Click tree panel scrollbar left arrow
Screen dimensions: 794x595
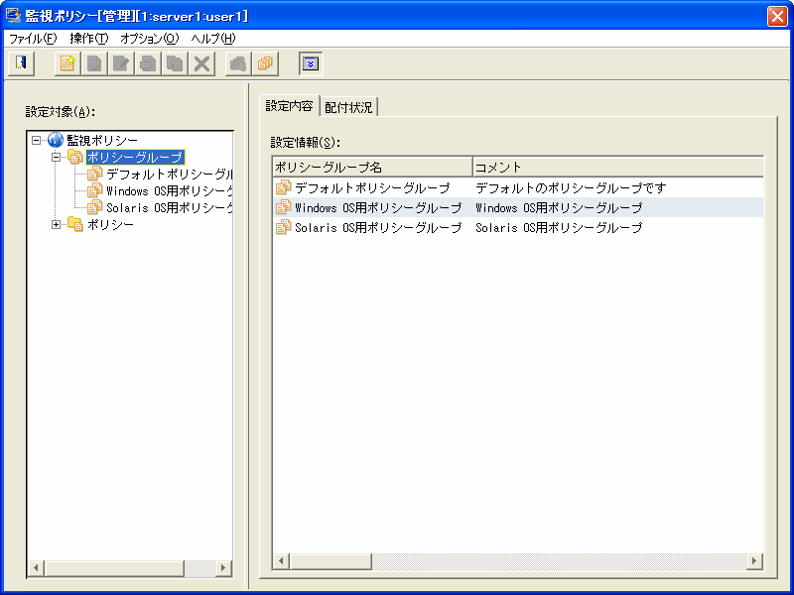36,567
